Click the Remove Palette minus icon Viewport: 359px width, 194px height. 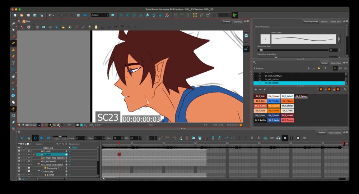tap(314, 68)
